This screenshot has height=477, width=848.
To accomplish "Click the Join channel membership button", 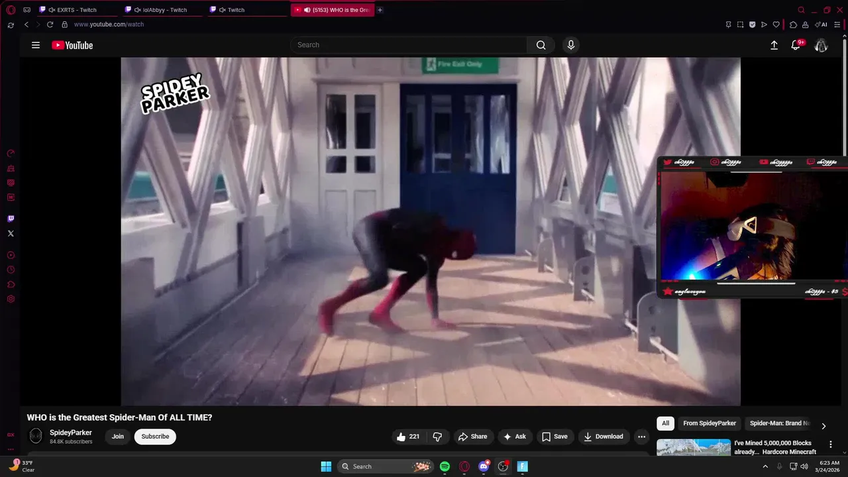I will pos(118,437).
